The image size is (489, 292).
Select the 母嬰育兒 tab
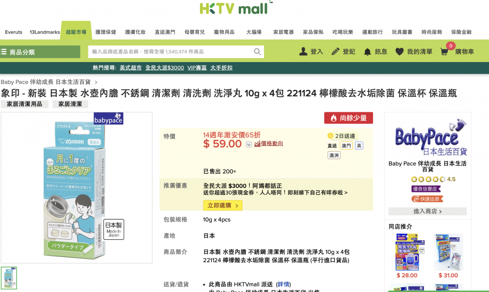[195, 32]
